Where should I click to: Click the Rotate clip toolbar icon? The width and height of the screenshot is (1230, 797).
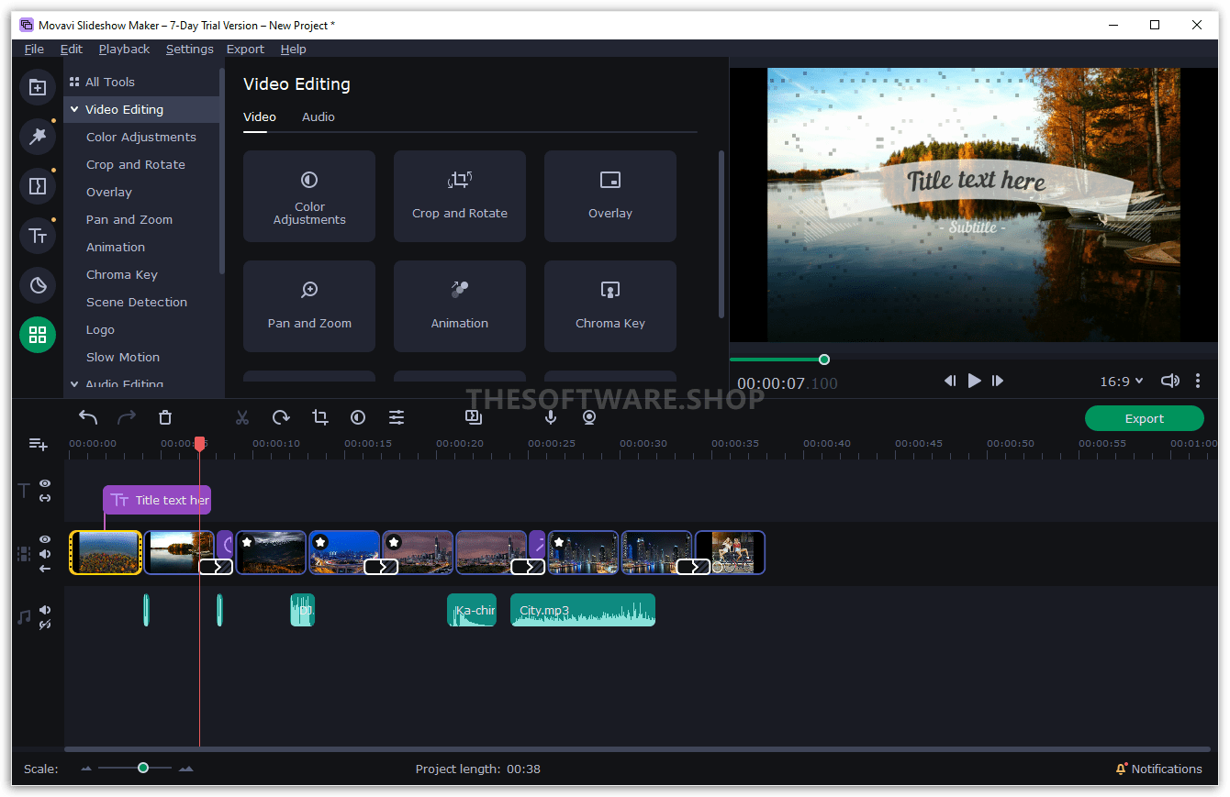click(281, 417)
